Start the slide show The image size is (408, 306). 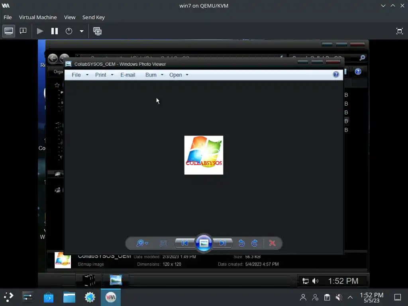(204, 243)
